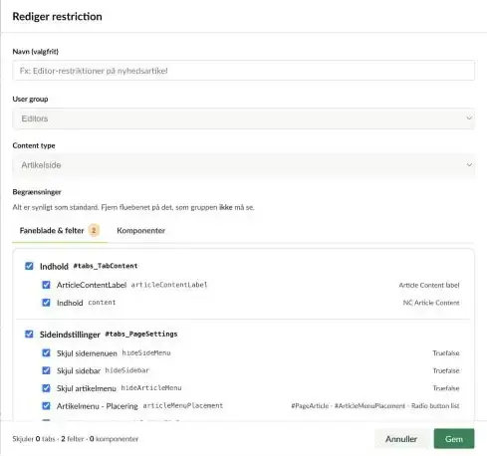Uncheck the Skjul sidemenuen checkbox
The width and height of the screenshot is (487, 456).
[46, 352]
